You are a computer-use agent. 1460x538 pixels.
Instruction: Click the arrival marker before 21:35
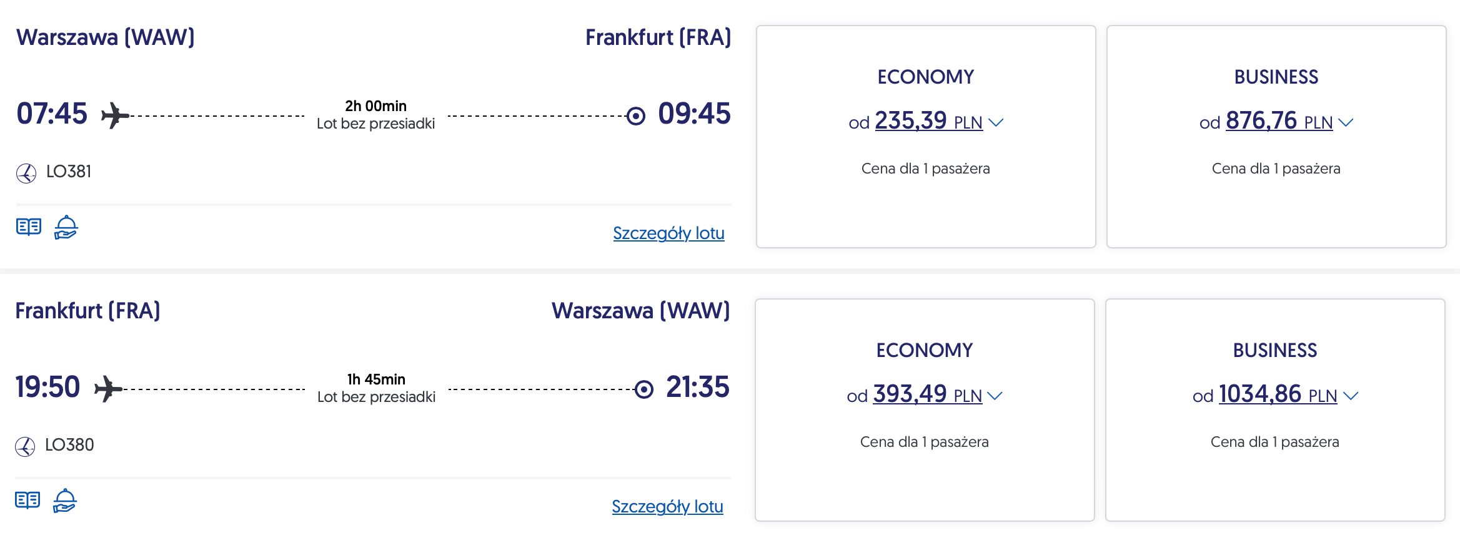click(x=643, y=389)
